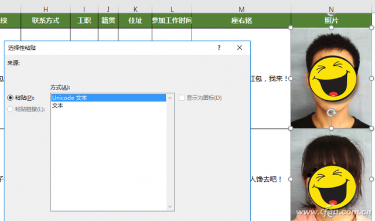Click the list scroll up arrow

click(x=170, y=98)
